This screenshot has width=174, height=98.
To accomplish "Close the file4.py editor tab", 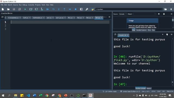I will coord(101,18).
